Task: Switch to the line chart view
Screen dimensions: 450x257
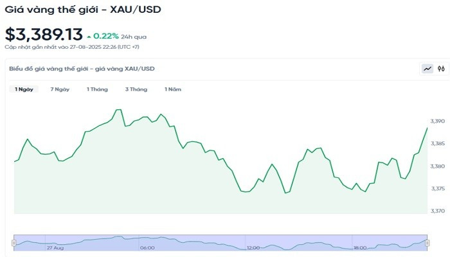Action: point(427,69)
